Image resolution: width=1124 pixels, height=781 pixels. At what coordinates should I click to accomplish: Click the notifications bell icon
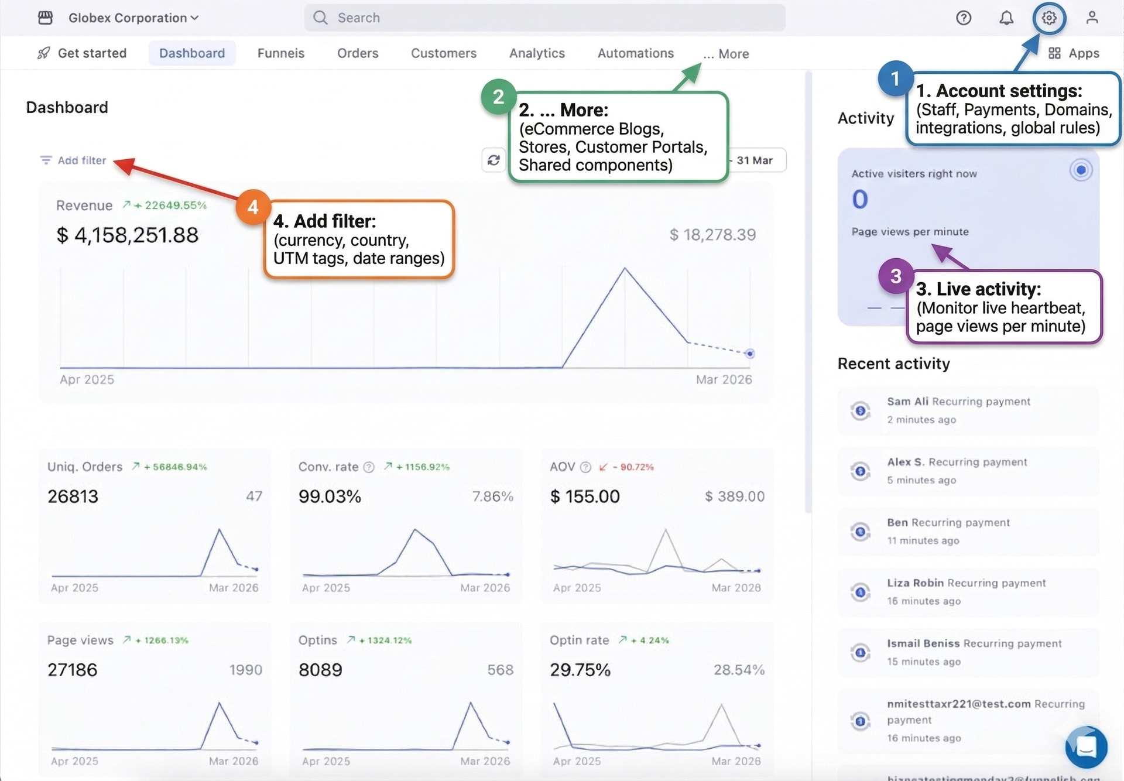coord(1006,18)
